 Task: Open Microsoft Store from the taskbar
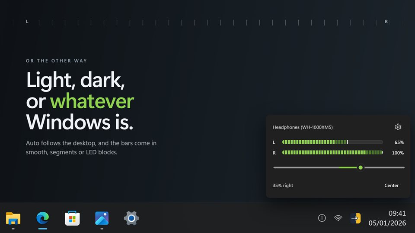pyautogui.click(x=72, y=218)
